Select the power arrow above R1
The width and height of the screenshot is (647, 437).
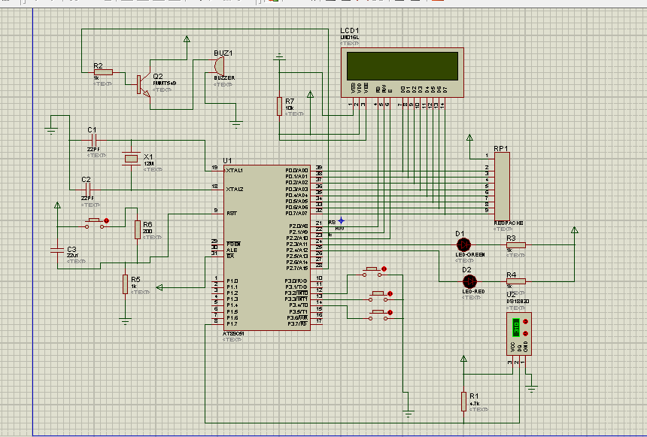pyautogui.click(x=463, y=359)
